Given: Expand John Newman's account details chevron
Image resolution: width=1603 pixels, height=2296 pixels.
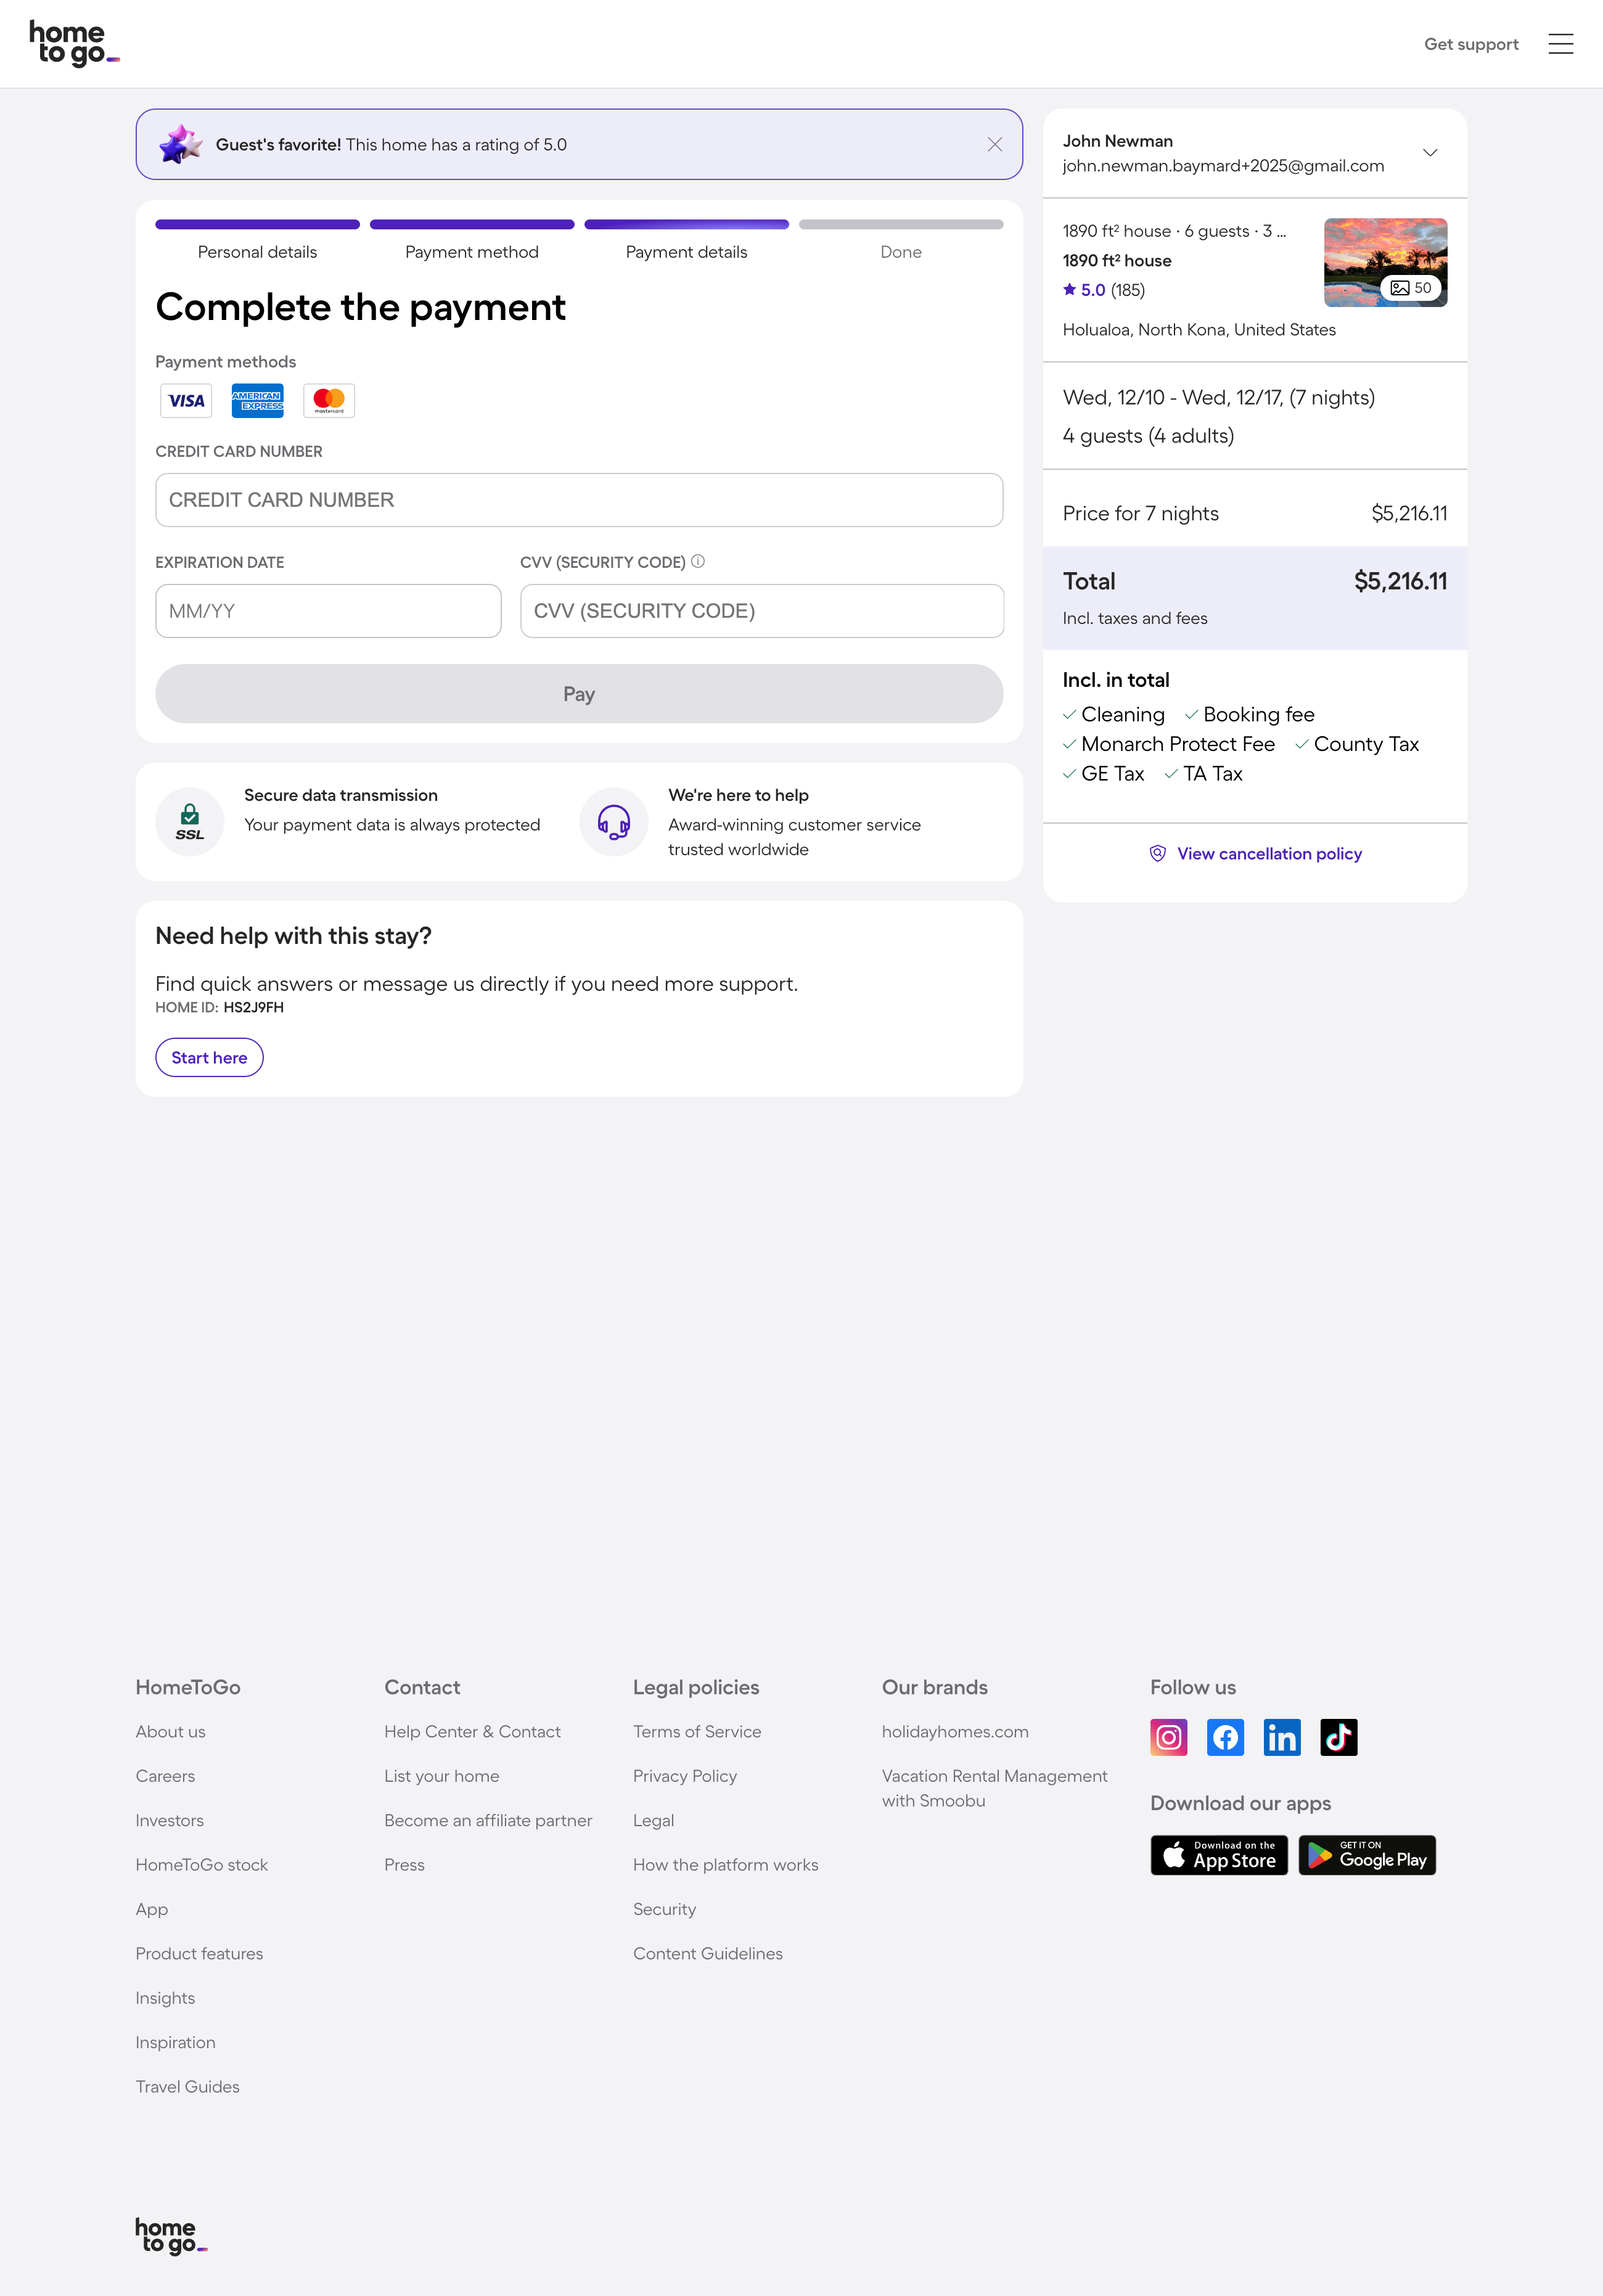Looking at the screenshot, I should 1429,152.
